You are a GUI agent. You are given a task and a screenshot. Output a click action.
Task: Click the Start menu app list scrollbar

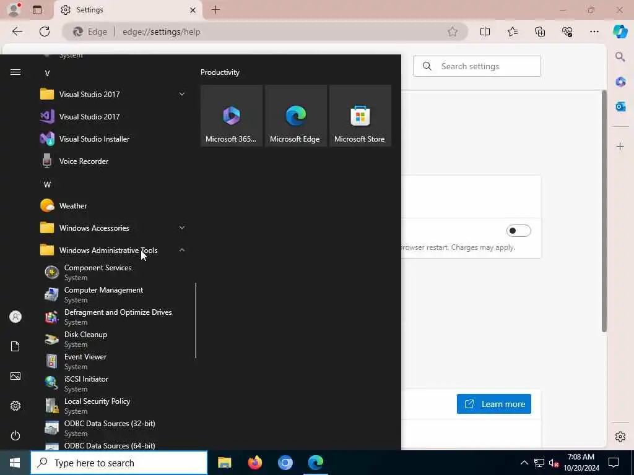(x=196, y=320)
